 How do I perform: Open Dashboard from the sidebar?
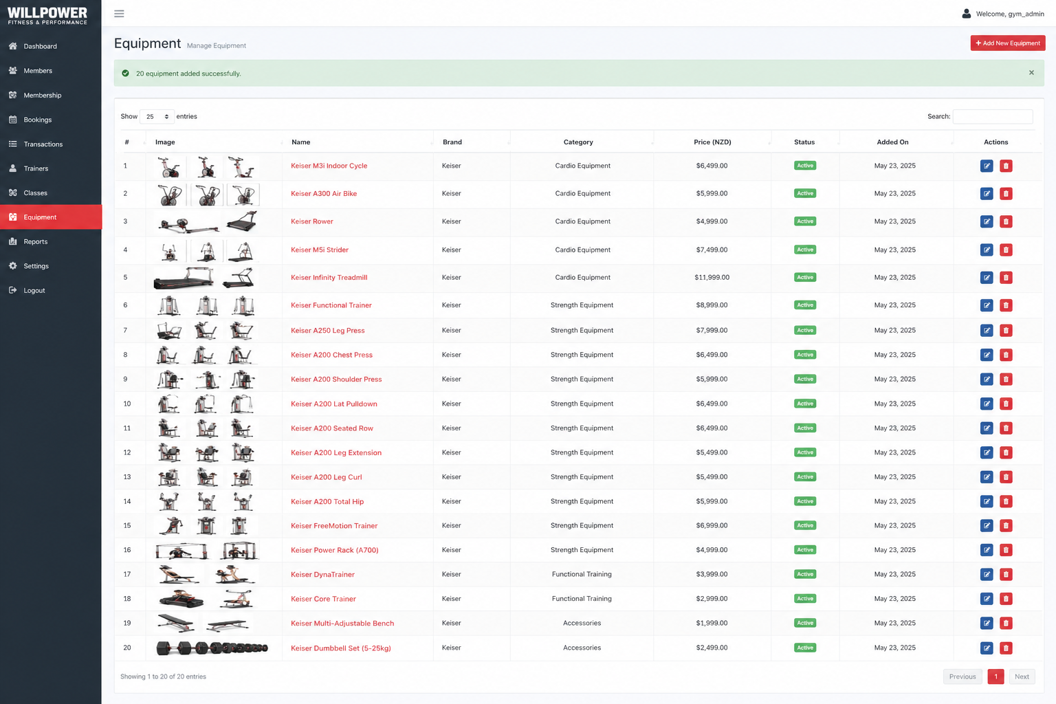tap(51, 46)
